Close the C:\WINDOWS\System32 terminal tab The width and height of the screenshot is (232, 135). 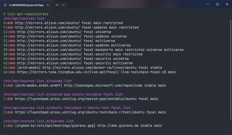coord(48,5)
